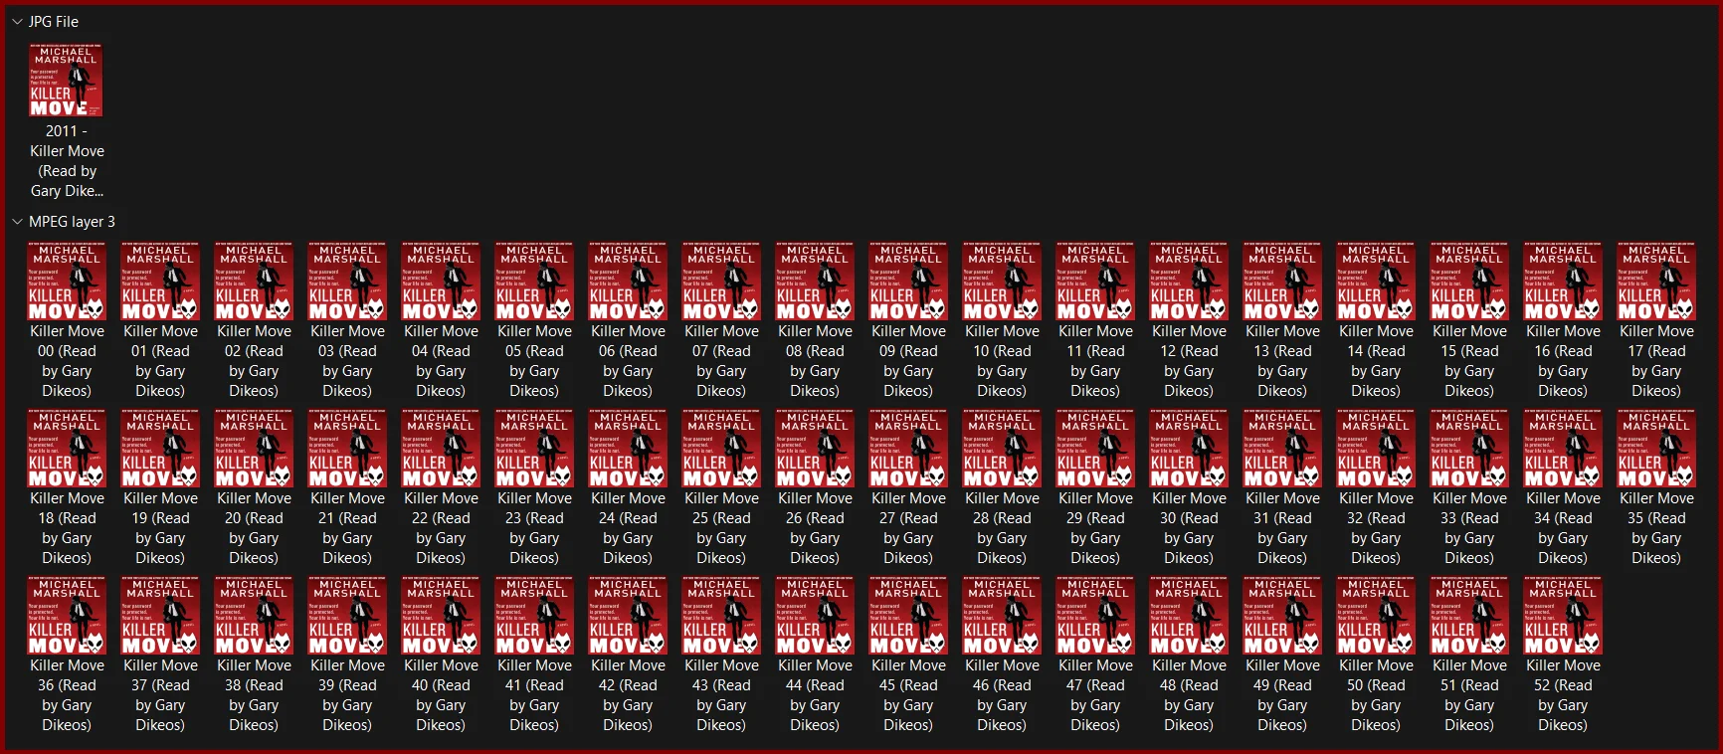Click the file name 'Killer Move 10 (Read by Gary Dikeos)'

tap(1002, 361)
